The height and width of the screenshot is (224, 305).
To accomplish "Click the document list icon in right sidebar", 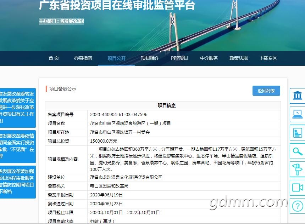I will [x=298, y=133].
